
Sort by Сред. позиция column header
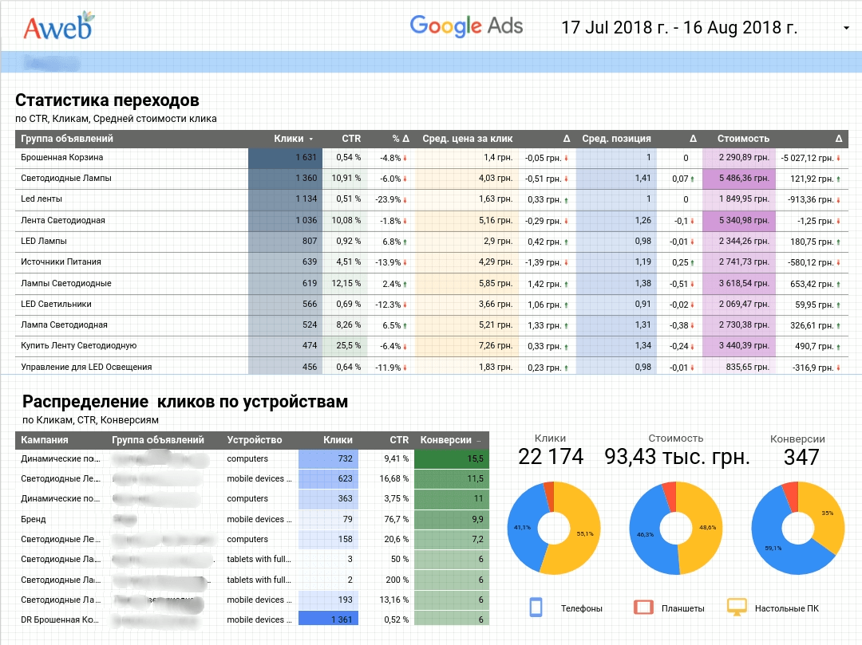[x=616, y=139]
